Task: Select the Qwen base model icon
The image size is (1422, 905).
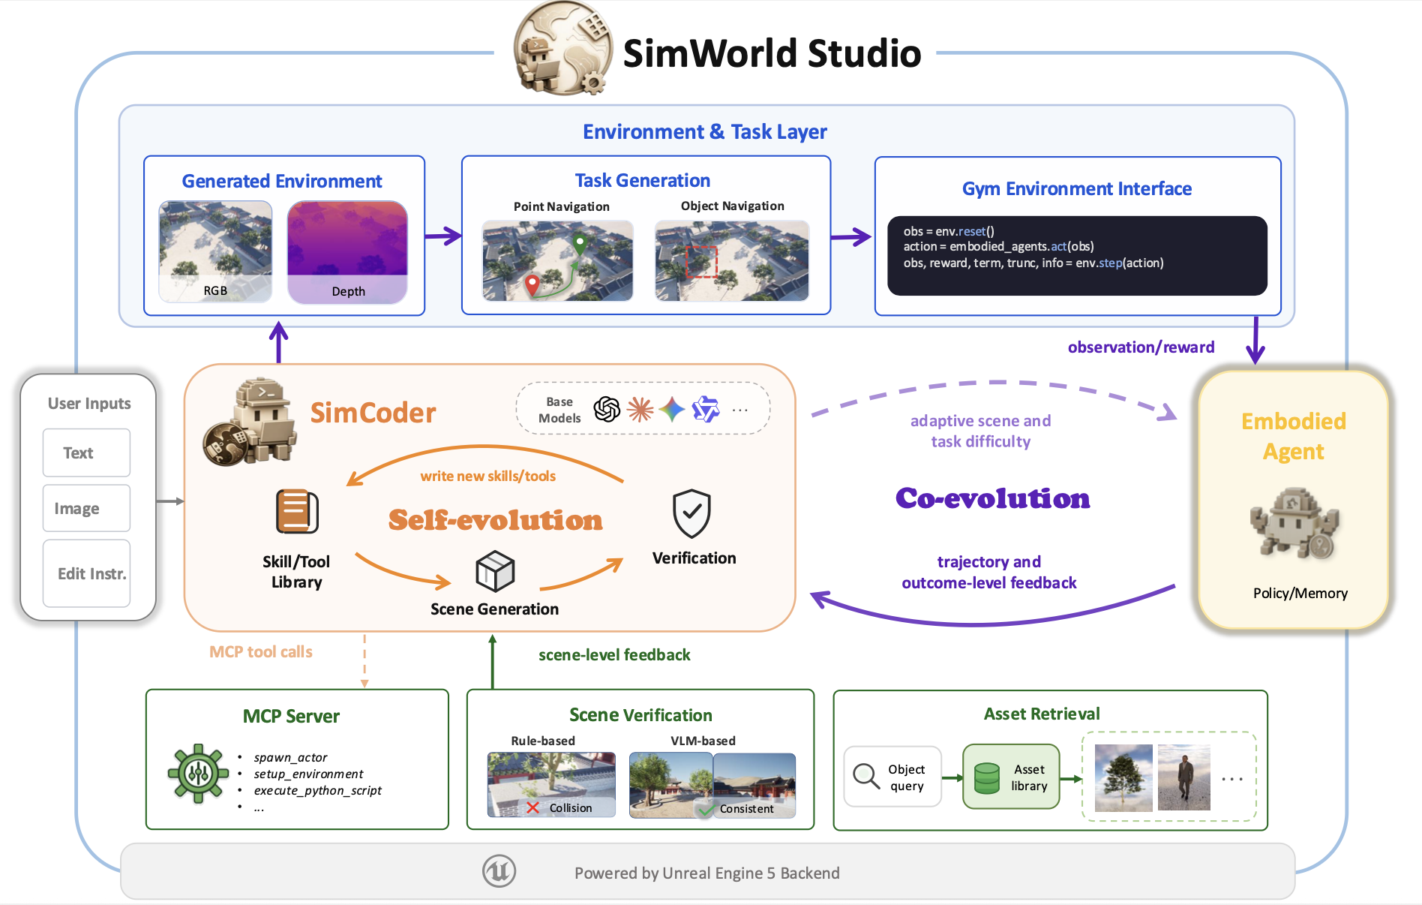Action: [705, 409]
